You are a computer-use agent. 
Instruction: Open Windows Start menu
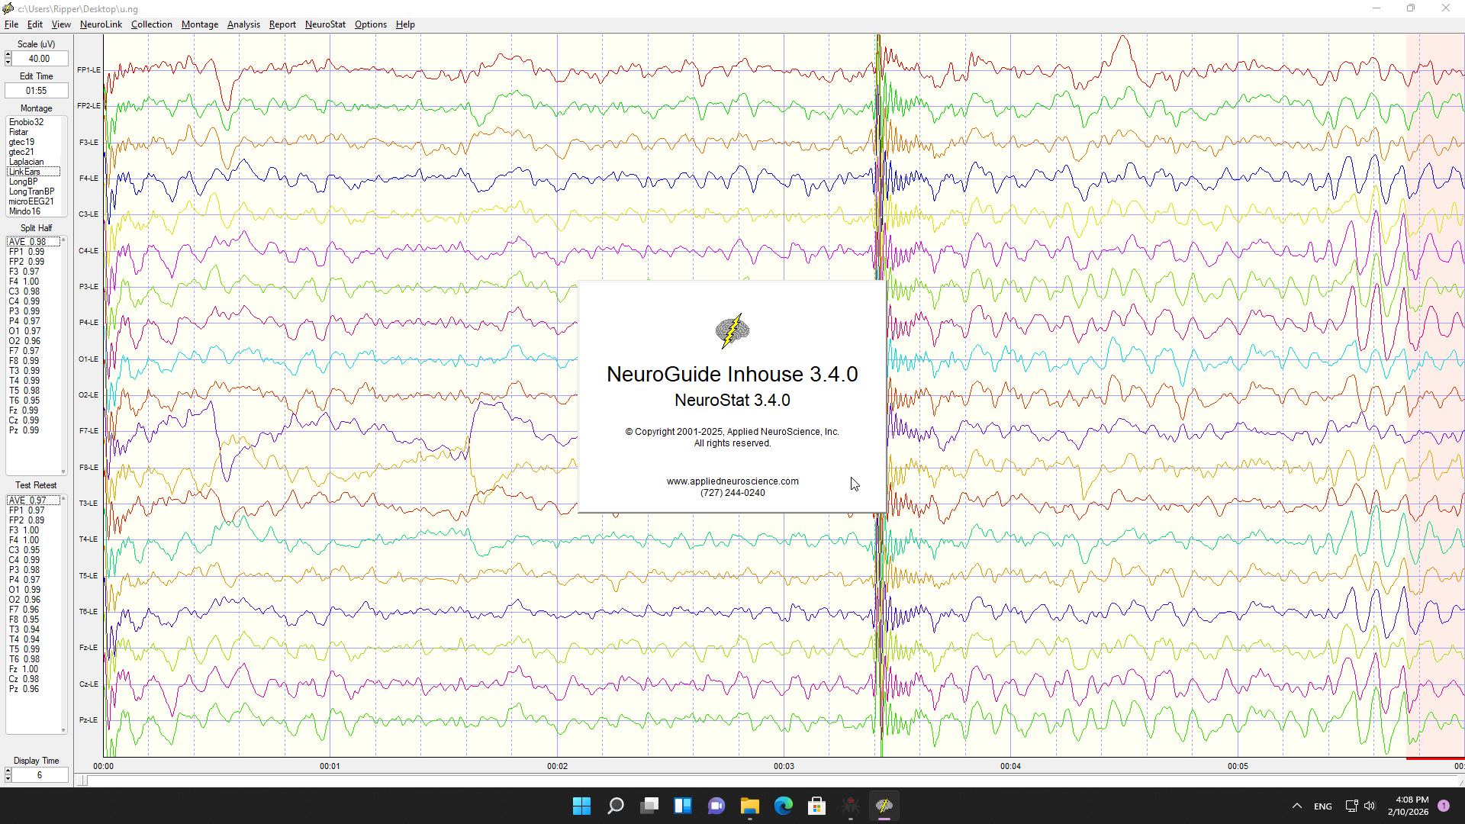pos(581,806)
